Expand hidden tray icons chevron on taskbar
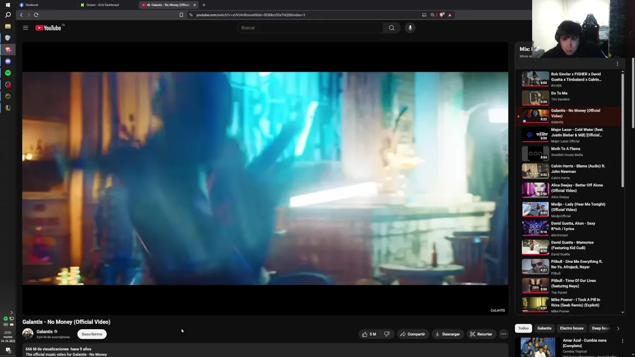 [11, 313]
